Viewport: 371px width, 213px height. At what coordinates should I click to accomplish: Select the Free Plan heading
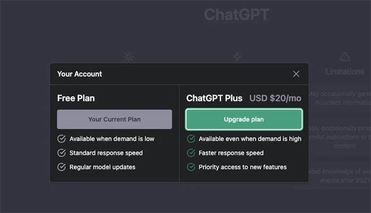[x=76, y=98]
